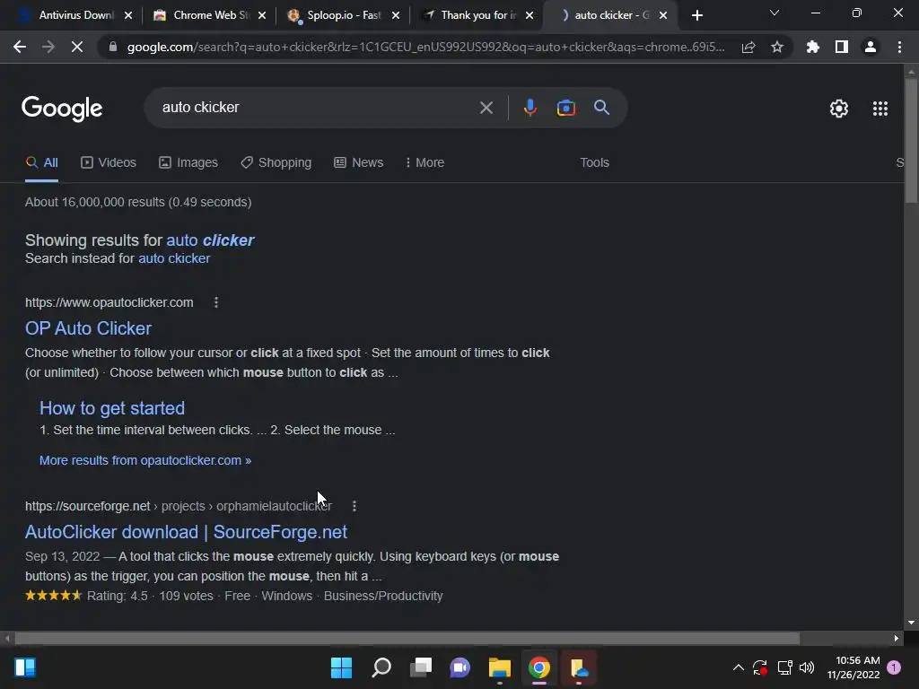919x689 pixels.
Task: Toggle the Chrome side panel icon
Action: tap(842, 47)
